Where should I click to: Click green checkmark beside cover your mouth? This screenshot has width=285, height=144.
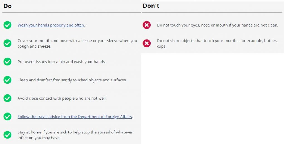8,43
